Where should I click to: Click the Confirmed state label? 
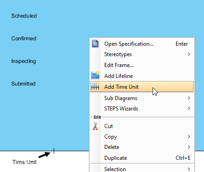(x=24, y=38)
